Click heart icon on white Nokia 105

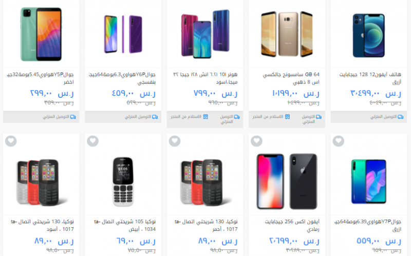point(93,141)
